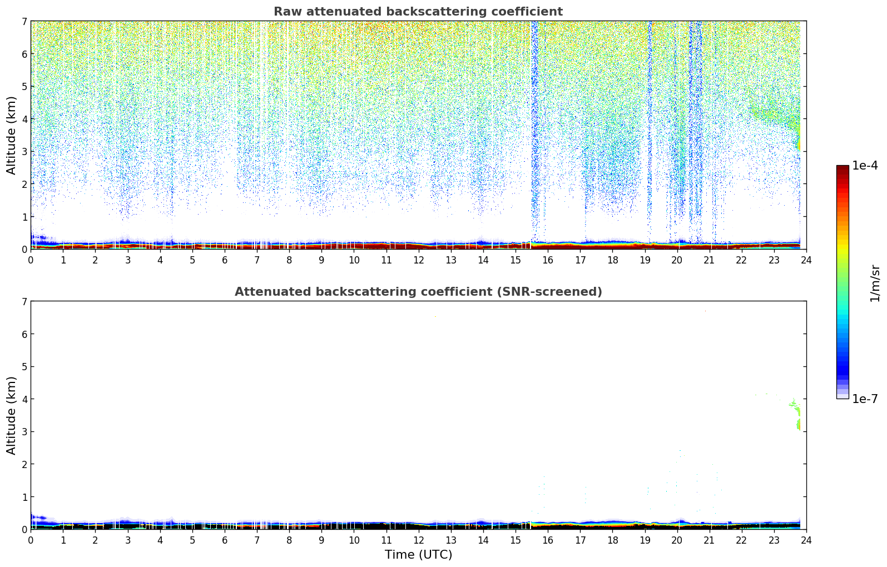887x567 pixels.
Task: Select hour 18 tick on the bottom plot
Action: click(x=612, y=540)
